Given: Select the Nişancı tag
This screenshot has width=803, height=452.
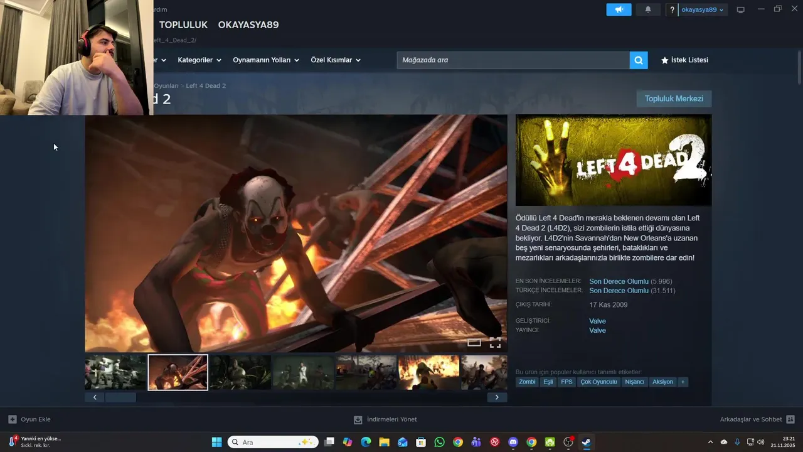Looking at the screenshot, I should click(x=634, y=382).
